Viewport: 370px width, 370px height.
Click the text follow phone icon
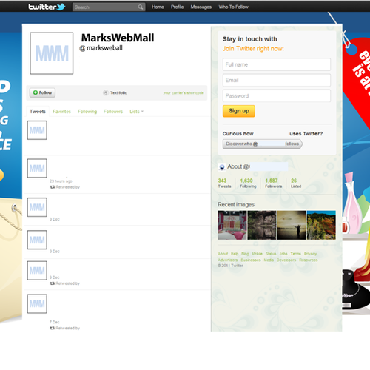click(x=106, y=92)
